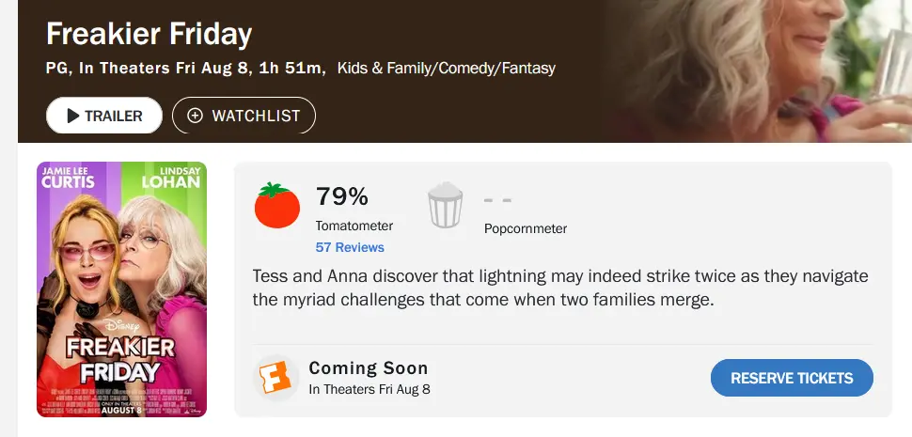
Task: Add movie via WATCHLIST button text
Action: pos(256,116)
